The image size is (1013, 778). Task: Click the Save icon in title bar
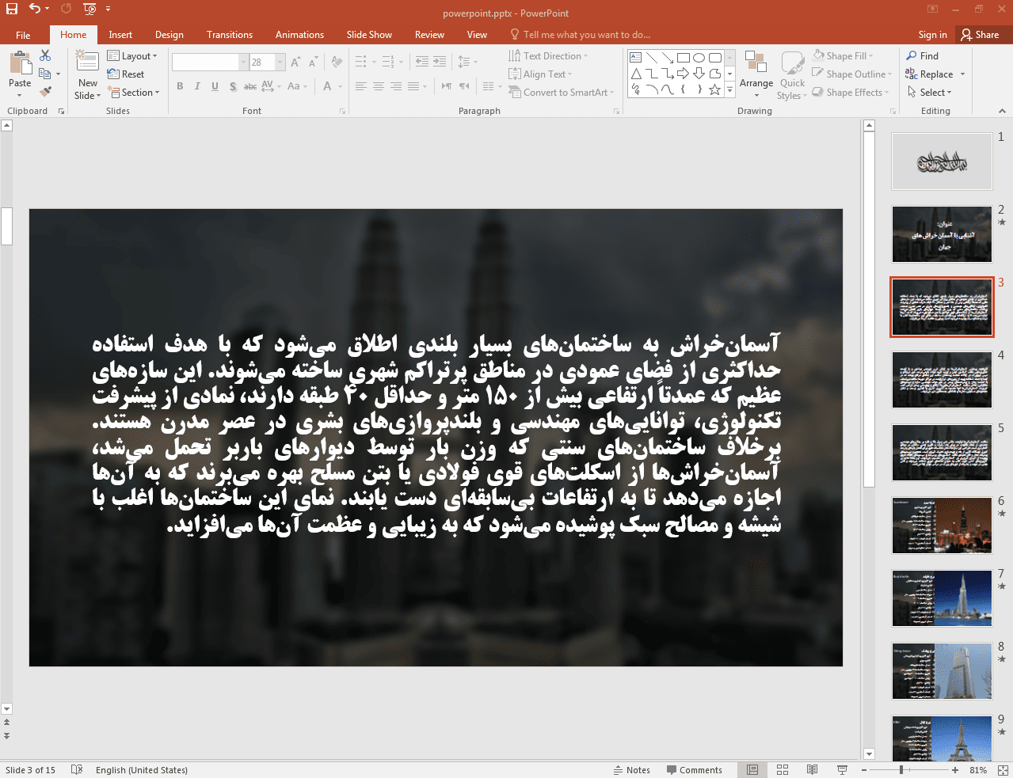click(x=12, y=9)
